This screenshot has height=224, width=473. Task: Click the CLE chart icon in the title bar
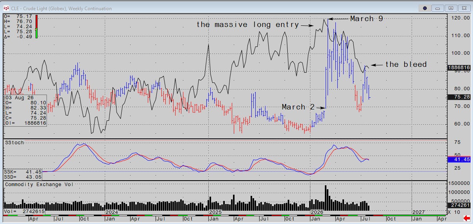(x=5, y=8)
